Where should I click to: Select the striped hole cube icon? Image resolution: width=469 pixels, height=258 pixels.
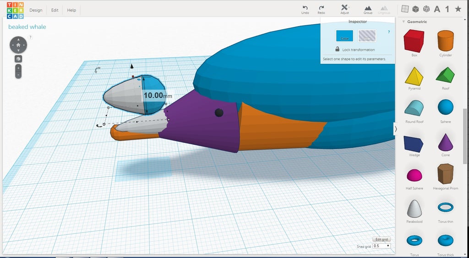pyautogui.click(x=426, y=9)
